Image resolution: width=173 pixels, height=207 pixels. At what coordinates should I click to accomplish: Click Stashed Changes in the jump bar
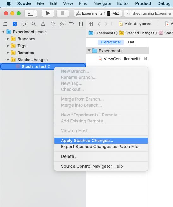137,33
